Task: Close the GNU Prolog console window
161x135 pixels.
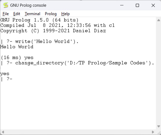Action: click(153, 5)
